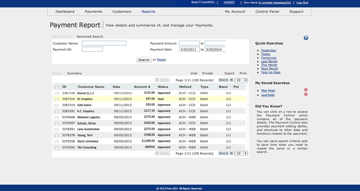360x191 pixels.
Task: Open the JuneTotals saved search
Action: (x=268, y=95)
